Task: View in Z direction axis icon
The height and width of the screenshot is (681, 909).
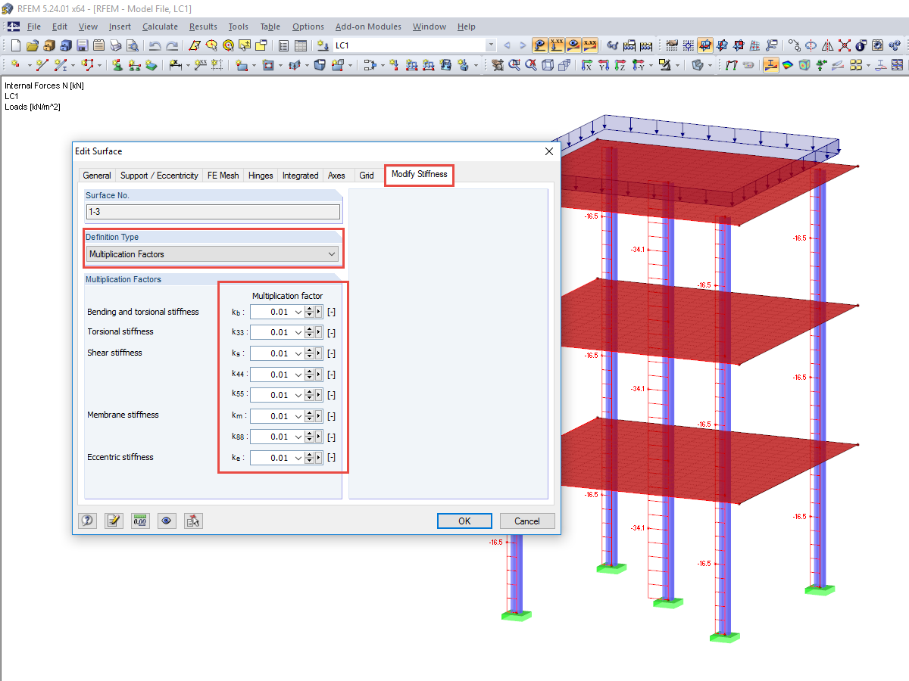Action: pos(620,65)
